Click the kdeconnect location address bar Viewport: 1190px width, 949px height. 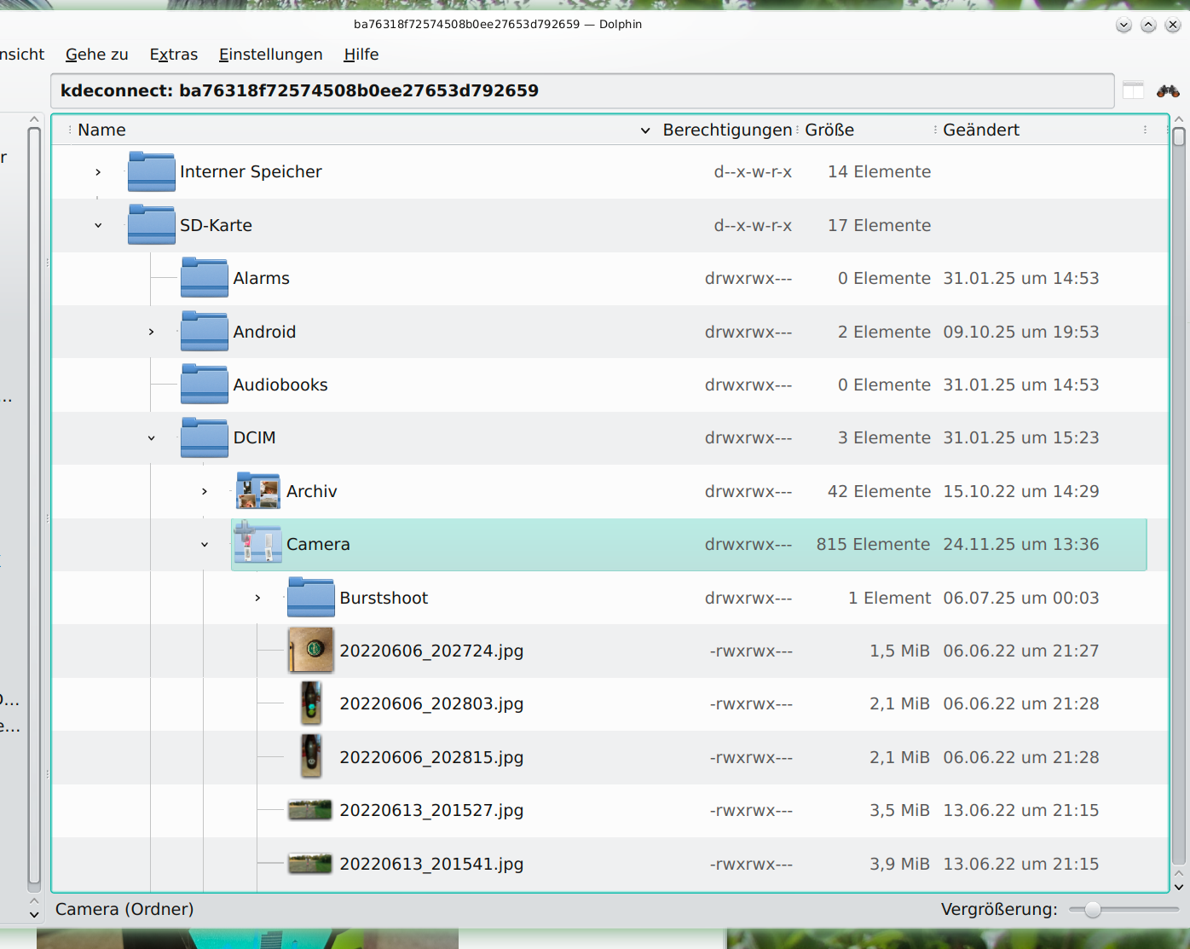pyautogui.click(x=581, y=91)
